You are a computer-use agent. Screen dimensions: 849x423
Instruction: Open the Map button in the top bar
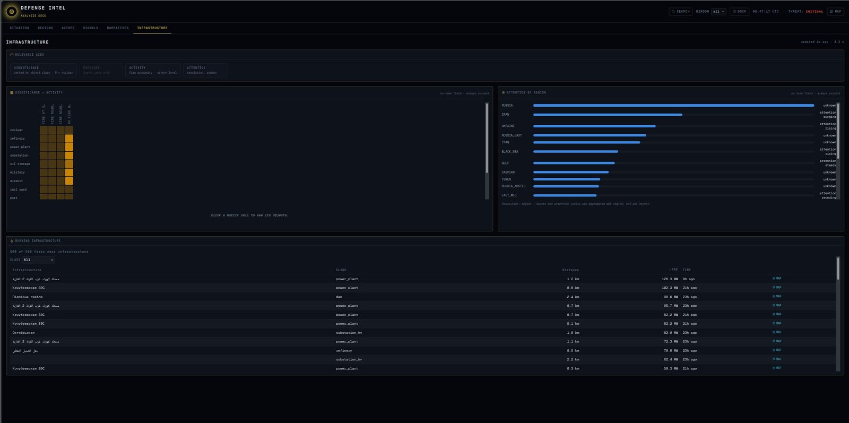[x=835, y=12]
